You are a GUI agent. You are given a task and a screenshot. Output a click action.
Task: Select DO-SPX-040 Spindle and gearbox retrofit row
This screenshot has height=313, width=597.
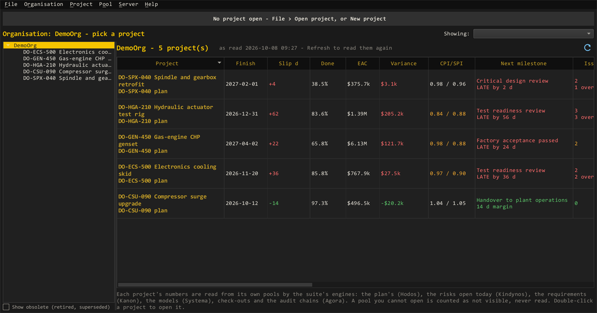pyautogui.click(x=355, y=84)
